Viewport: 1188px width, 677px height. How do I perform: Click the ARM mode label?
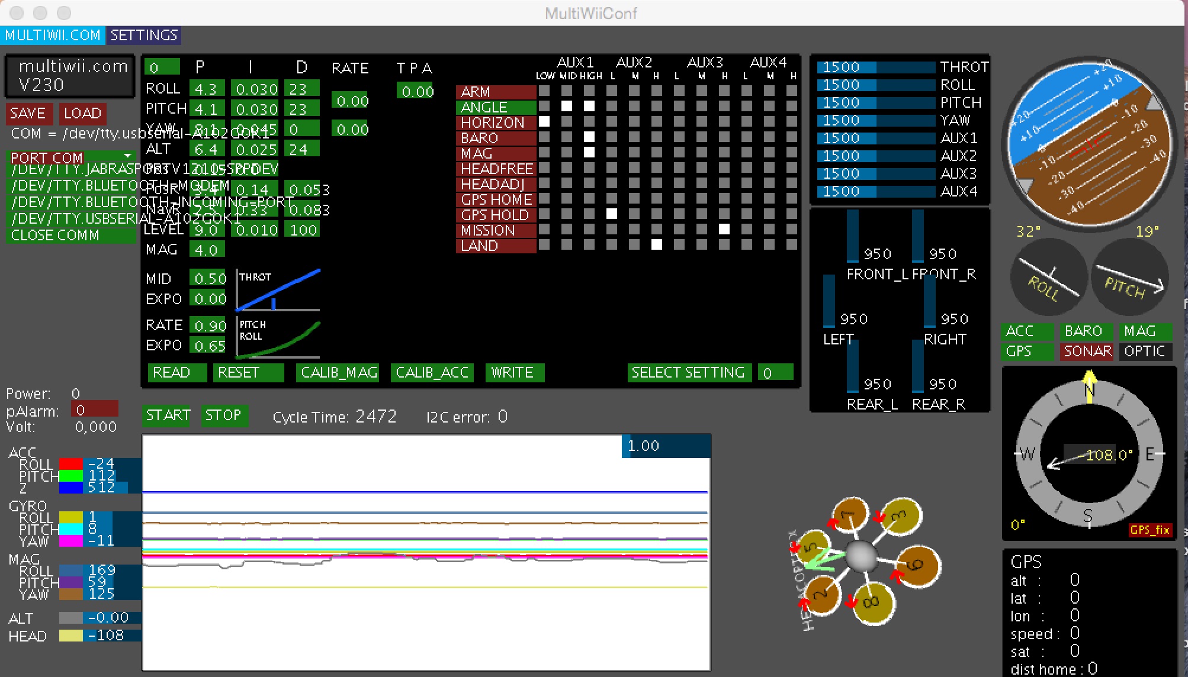tap(496, 92)
